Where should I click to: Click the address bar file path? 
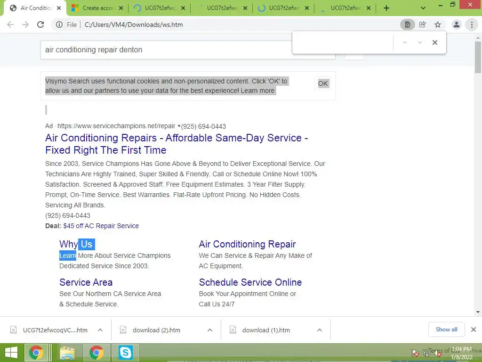pyautogui.click(x=133, y=25)
